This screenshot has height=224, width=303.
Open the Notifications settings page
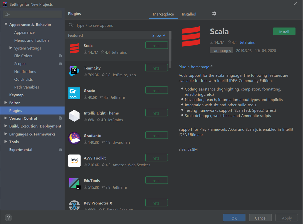coord(25,71)
